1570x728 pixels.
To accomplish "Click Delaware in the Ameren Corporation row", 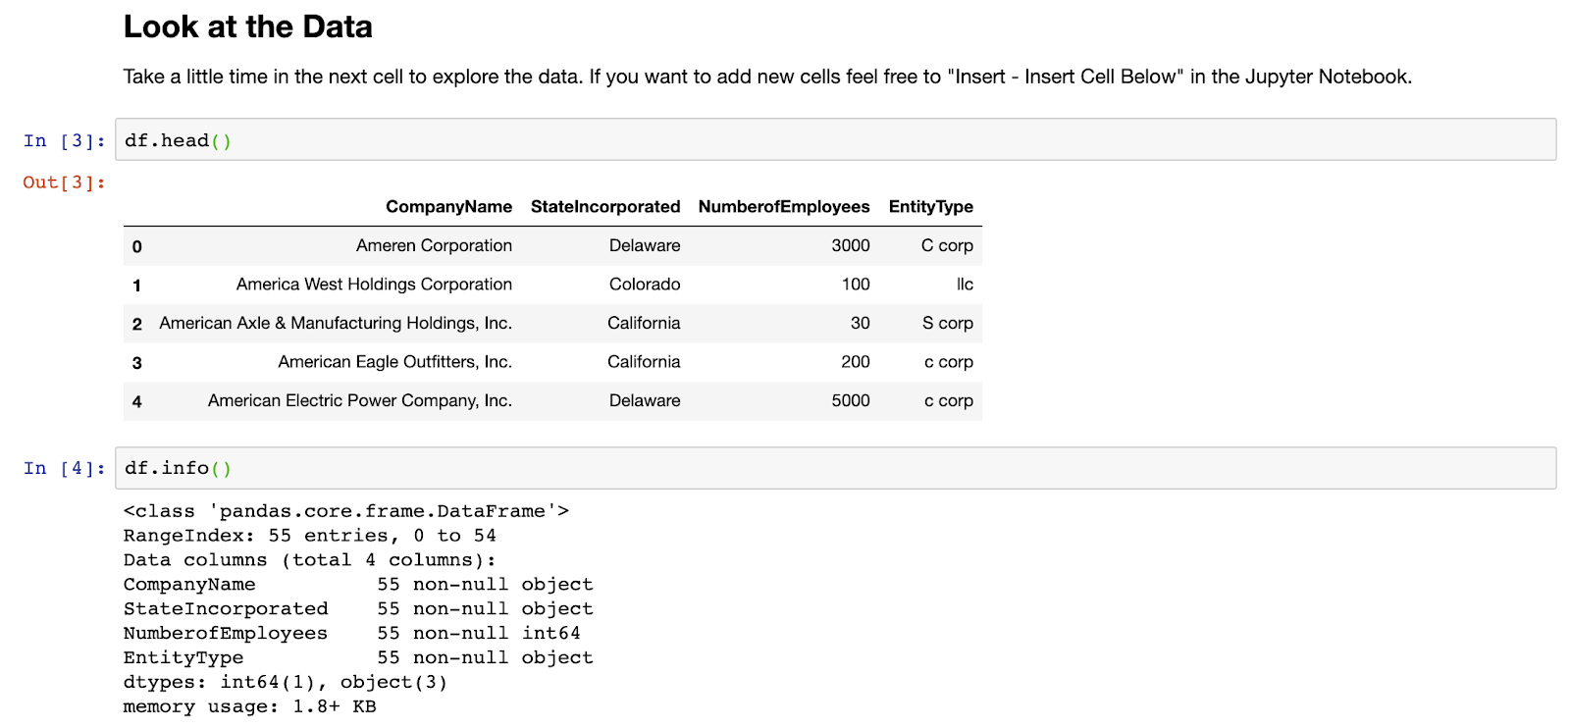I will (x=645, y=245).
